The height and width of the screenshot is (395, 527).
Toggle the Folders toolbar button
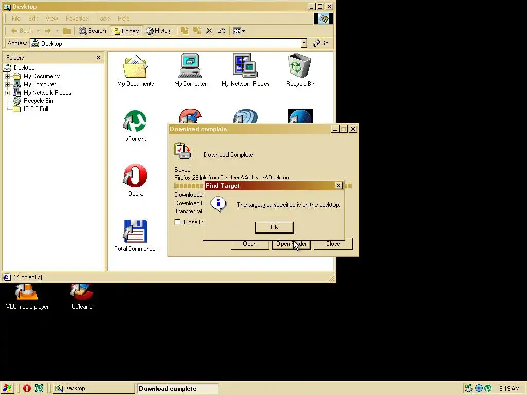[x=127, y=31]
